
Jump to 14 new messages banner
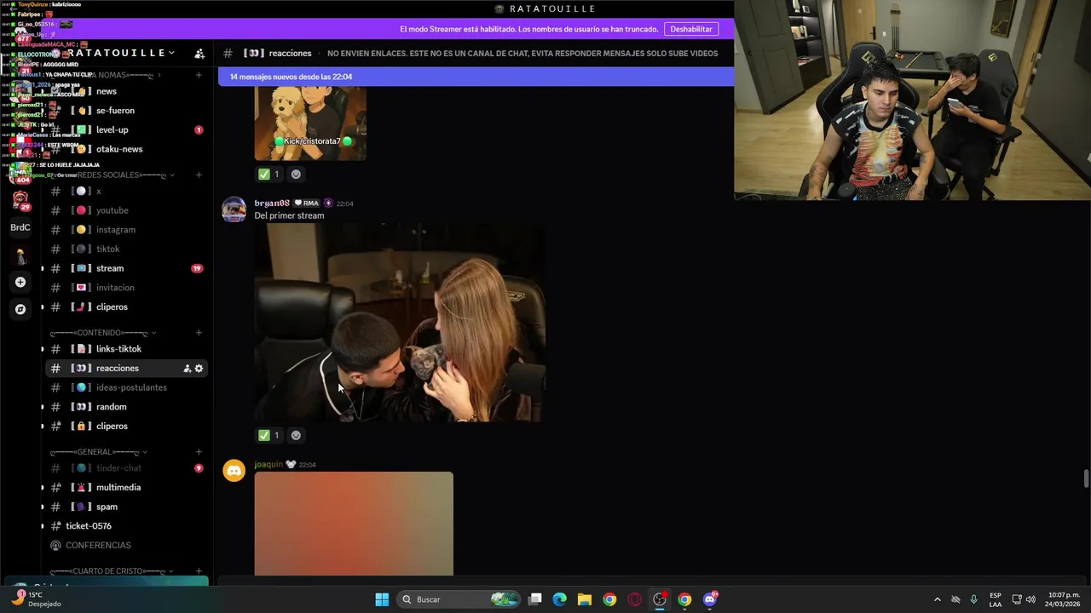pyautogui.click(x=476, y=77)
